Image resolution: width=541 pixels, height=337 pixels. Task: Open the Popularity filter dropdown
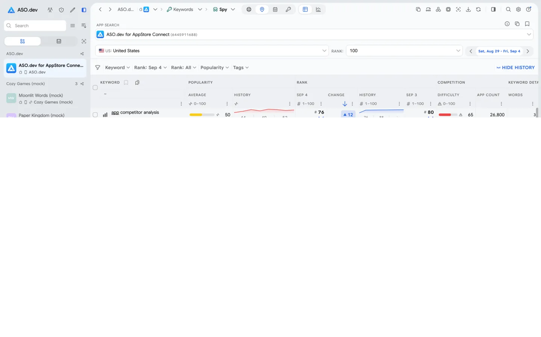[x=215, y=68]
